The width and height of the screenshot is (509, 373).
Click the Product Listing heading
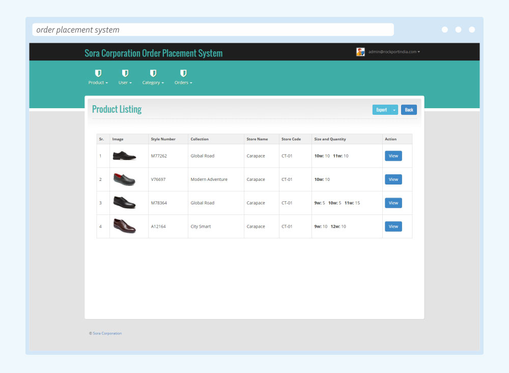117,109
